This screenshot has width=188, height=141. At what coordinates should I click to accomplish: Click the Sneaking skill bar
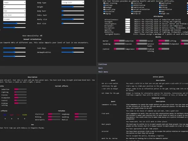119,44
